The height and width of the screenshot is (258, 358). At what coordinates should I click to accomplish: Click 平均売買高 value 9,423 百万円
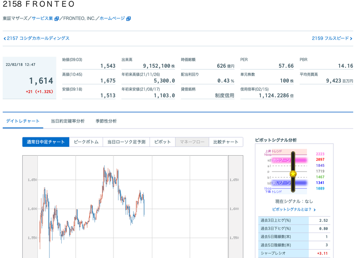340,81
